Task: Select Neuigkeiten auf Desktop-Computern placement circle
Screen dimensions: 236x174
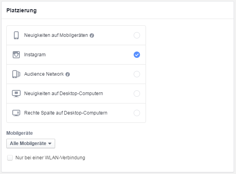Action: (137, 94)
